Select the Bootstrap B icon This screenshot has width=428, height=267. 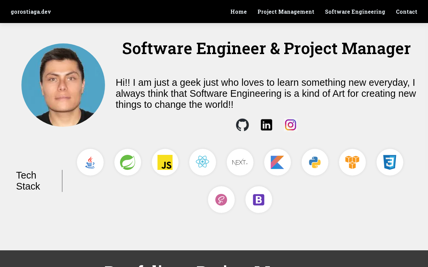259,200
